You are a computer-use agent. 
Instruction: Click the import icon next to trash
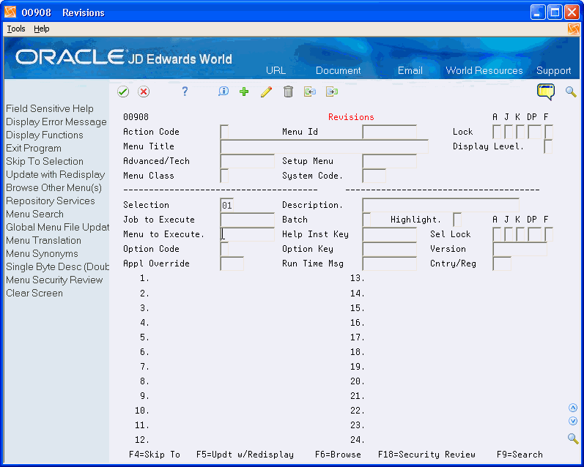tap(309, 91)
